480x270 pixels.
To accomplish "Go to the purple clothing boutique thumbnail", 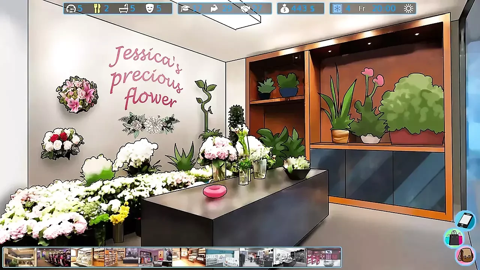I will point(155,257).
